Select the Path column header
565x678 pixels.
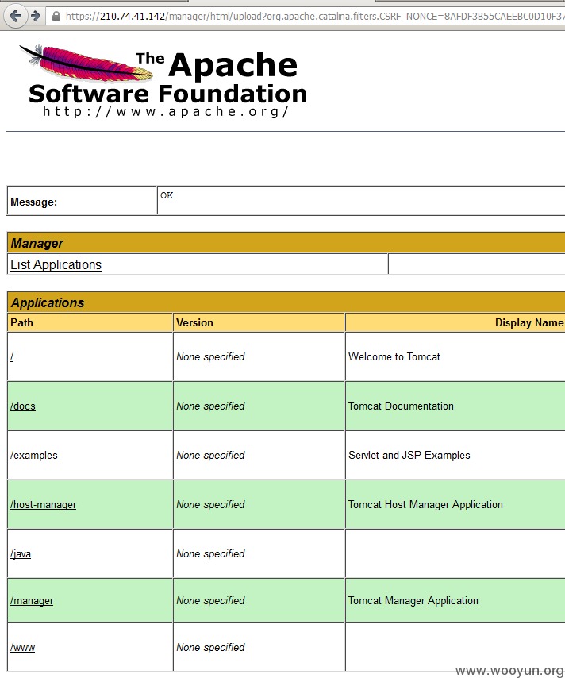point(21,322)
